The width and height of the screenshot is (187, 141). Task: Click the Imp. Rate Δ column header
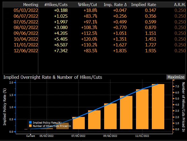point(115,5)
